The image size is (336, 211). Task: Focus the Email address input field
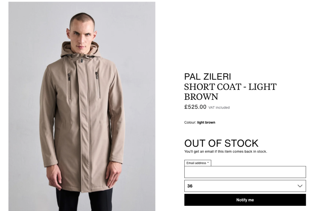(x=245, y=172)
